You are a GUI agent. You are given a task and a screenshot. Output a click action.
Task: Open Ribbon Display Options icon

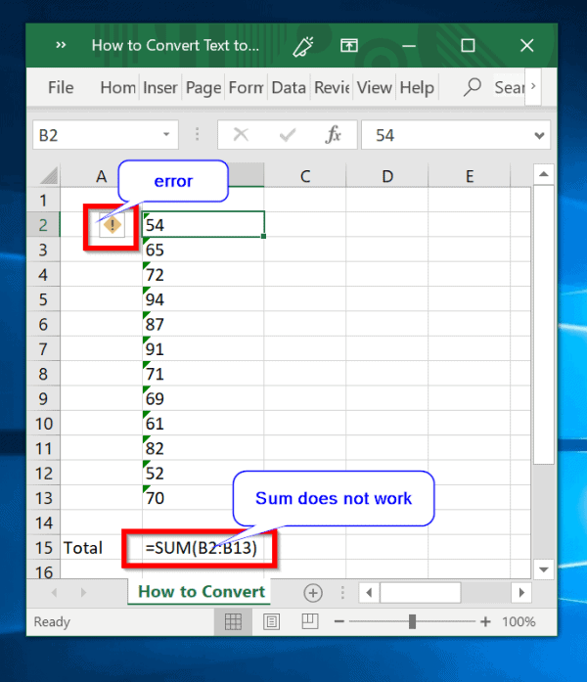pyautogui.click(x=348, y=45)
